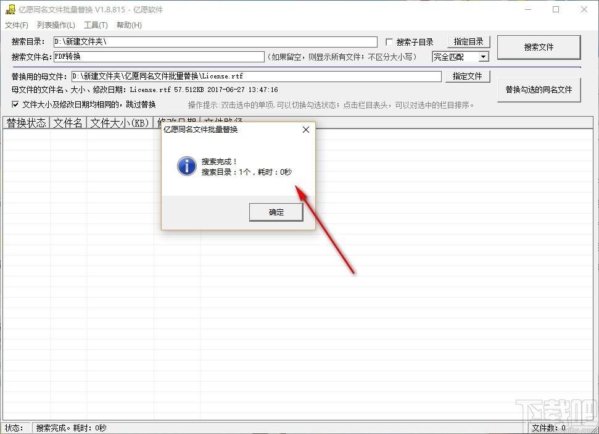Screen dimensions: 599x434
Task: Expand the 完全匹配 dropdown
Action: point(483,57)
